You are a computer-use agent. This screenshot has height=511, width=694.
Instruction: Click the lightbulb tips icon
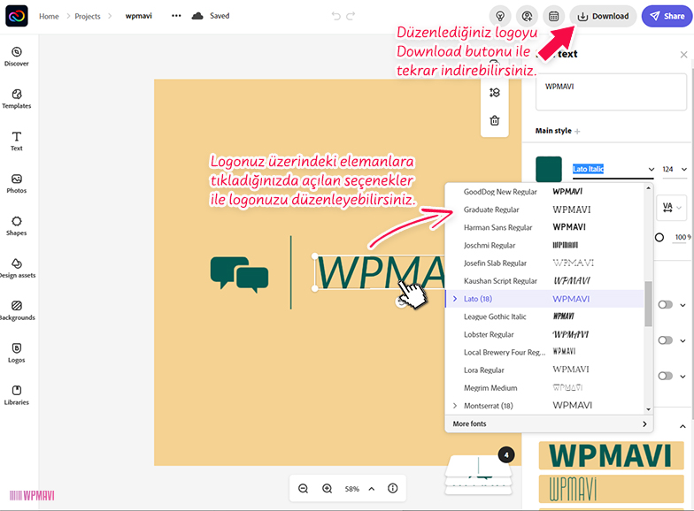(500, 16)
